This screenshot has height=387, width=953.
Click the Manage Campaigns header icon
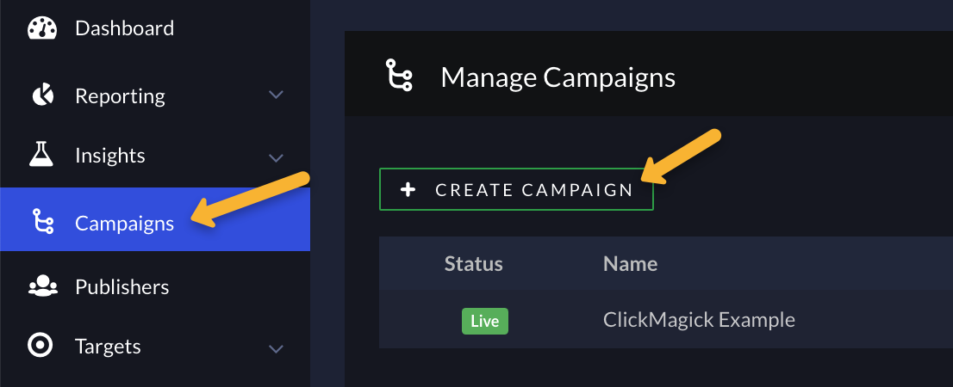[x=399, y=75]
